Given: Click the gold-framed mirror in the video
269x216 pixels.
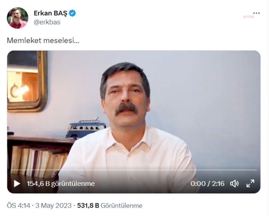Looking at the screenshot, I should point(27,81).
